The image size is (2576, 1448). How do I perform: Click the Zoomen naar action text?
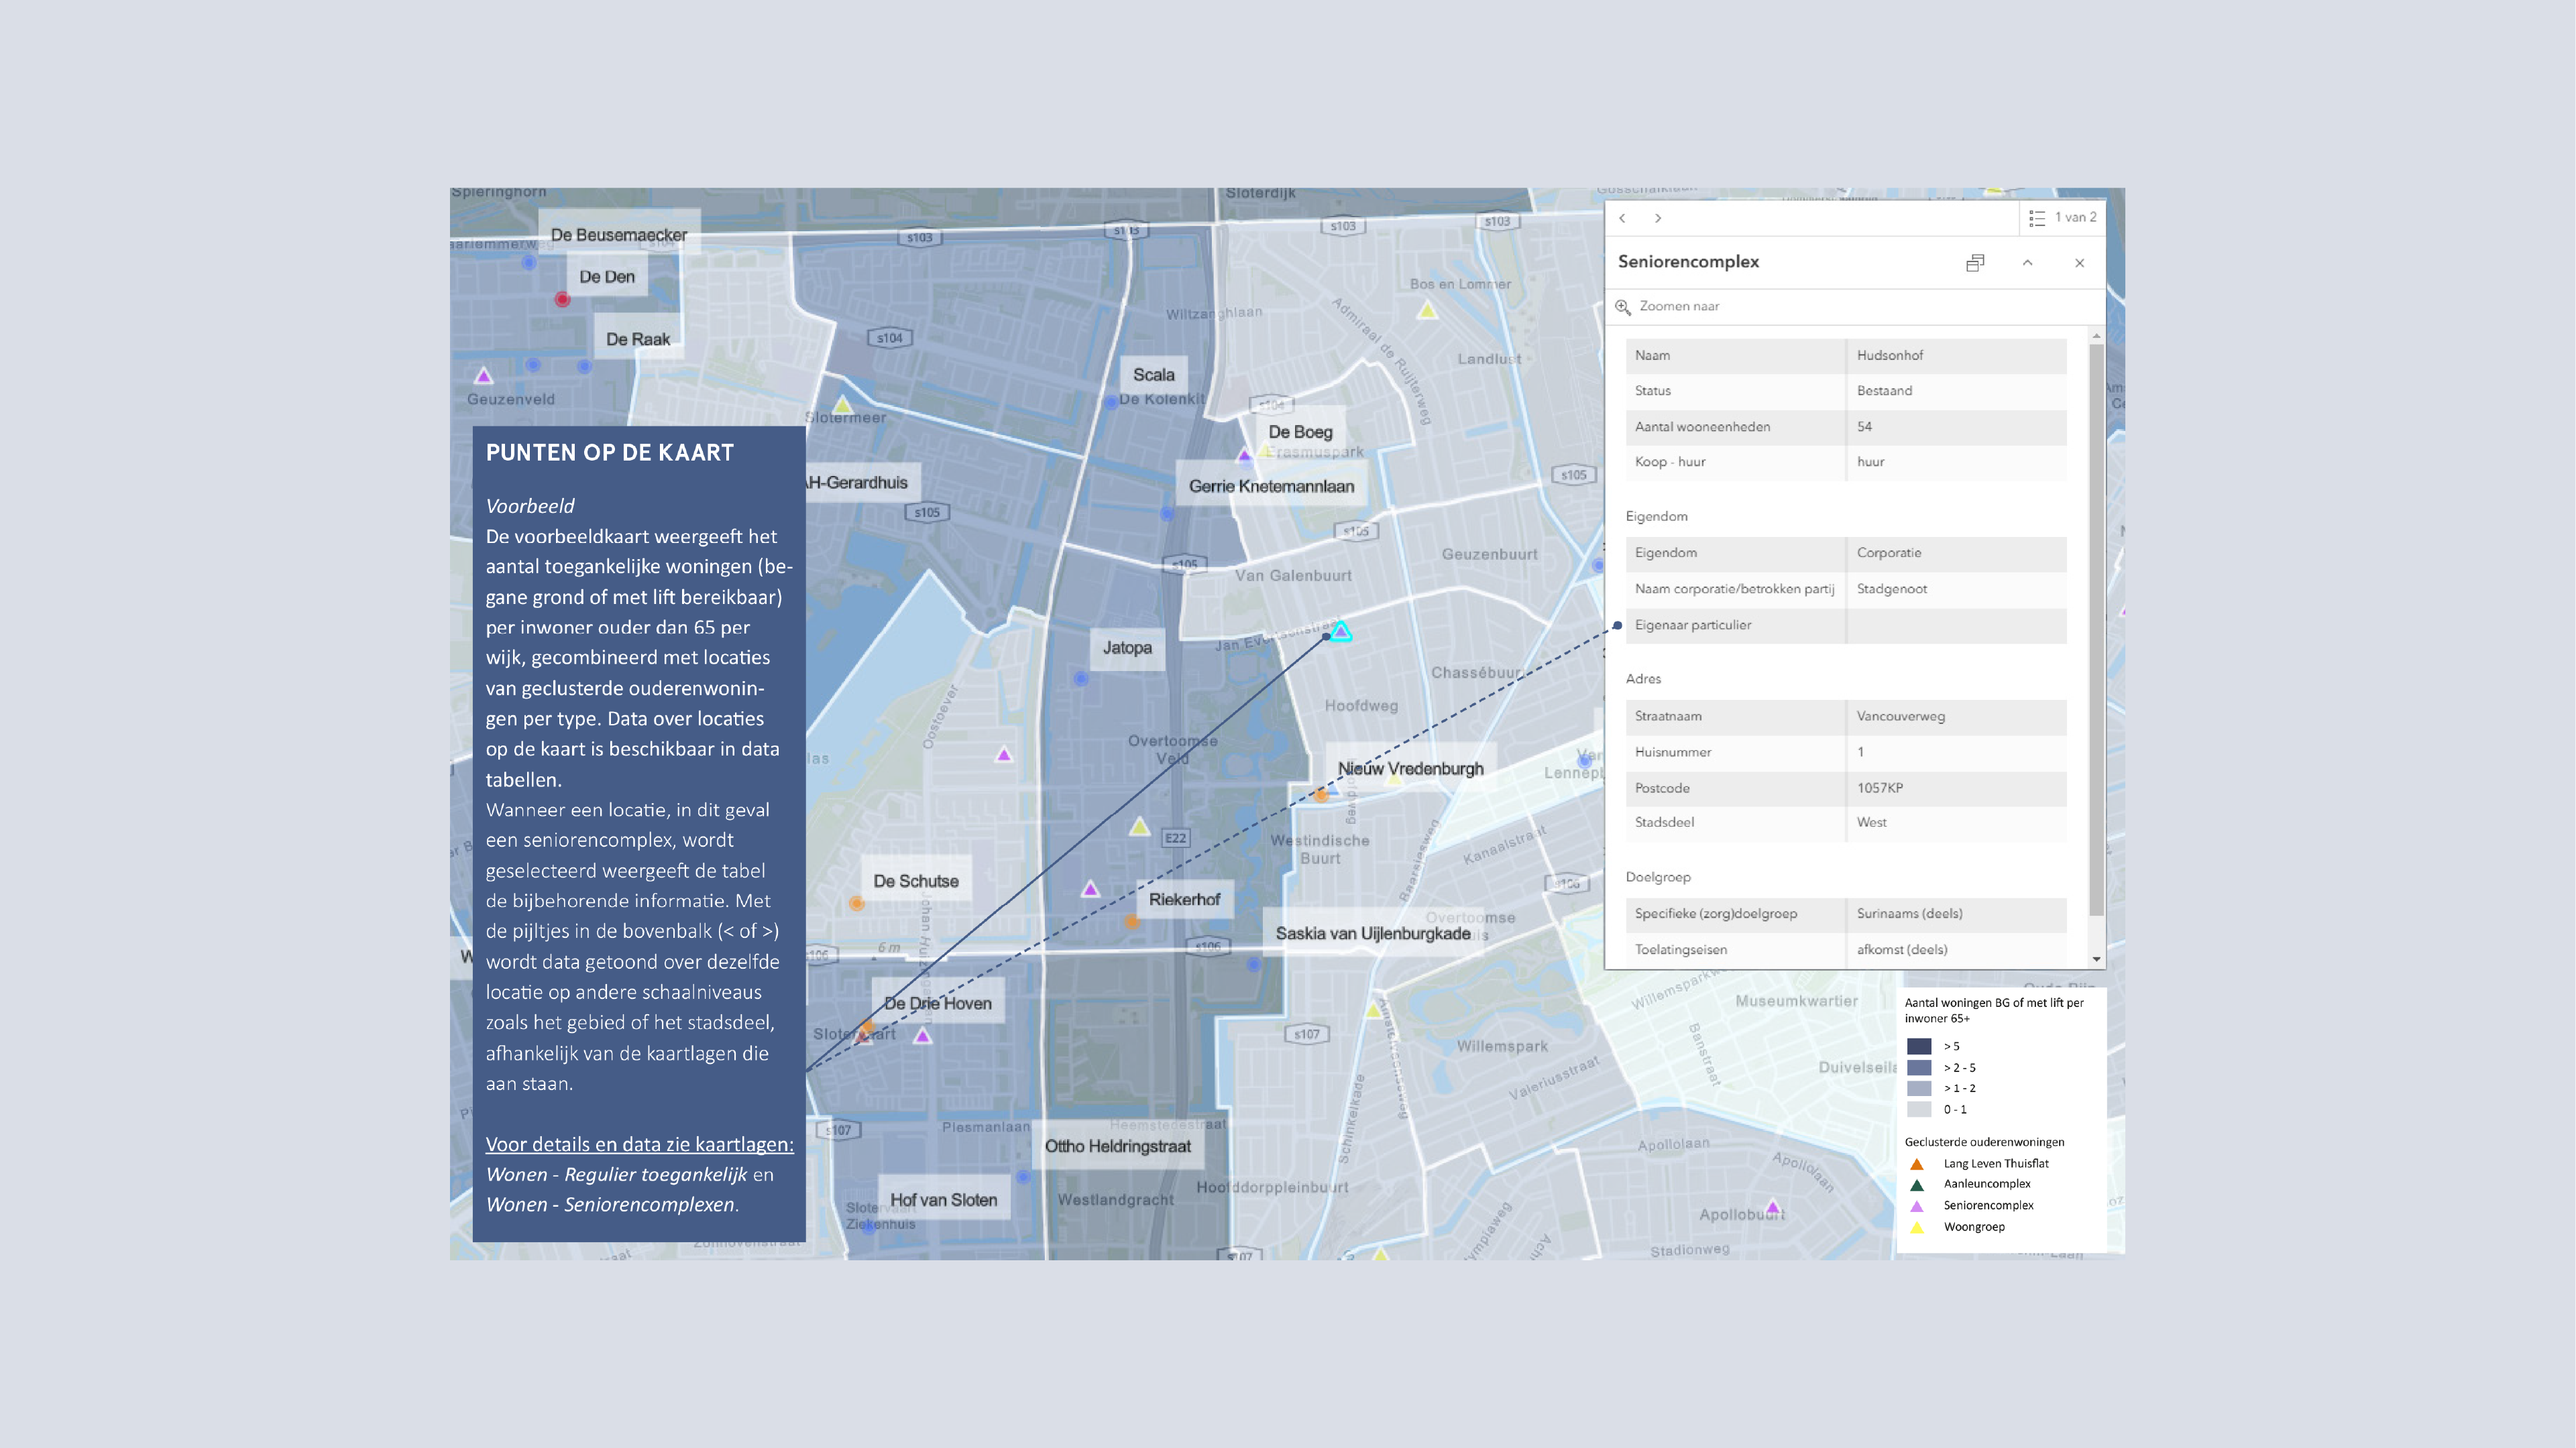(1679, 306)
